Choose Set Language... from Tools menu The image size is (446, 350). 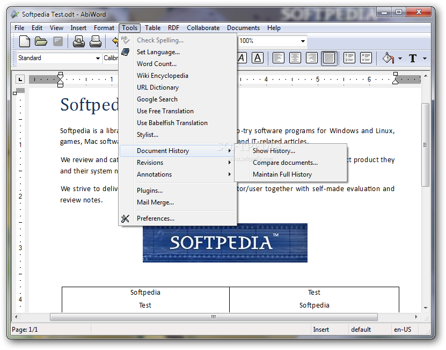(x=178, y=52)
